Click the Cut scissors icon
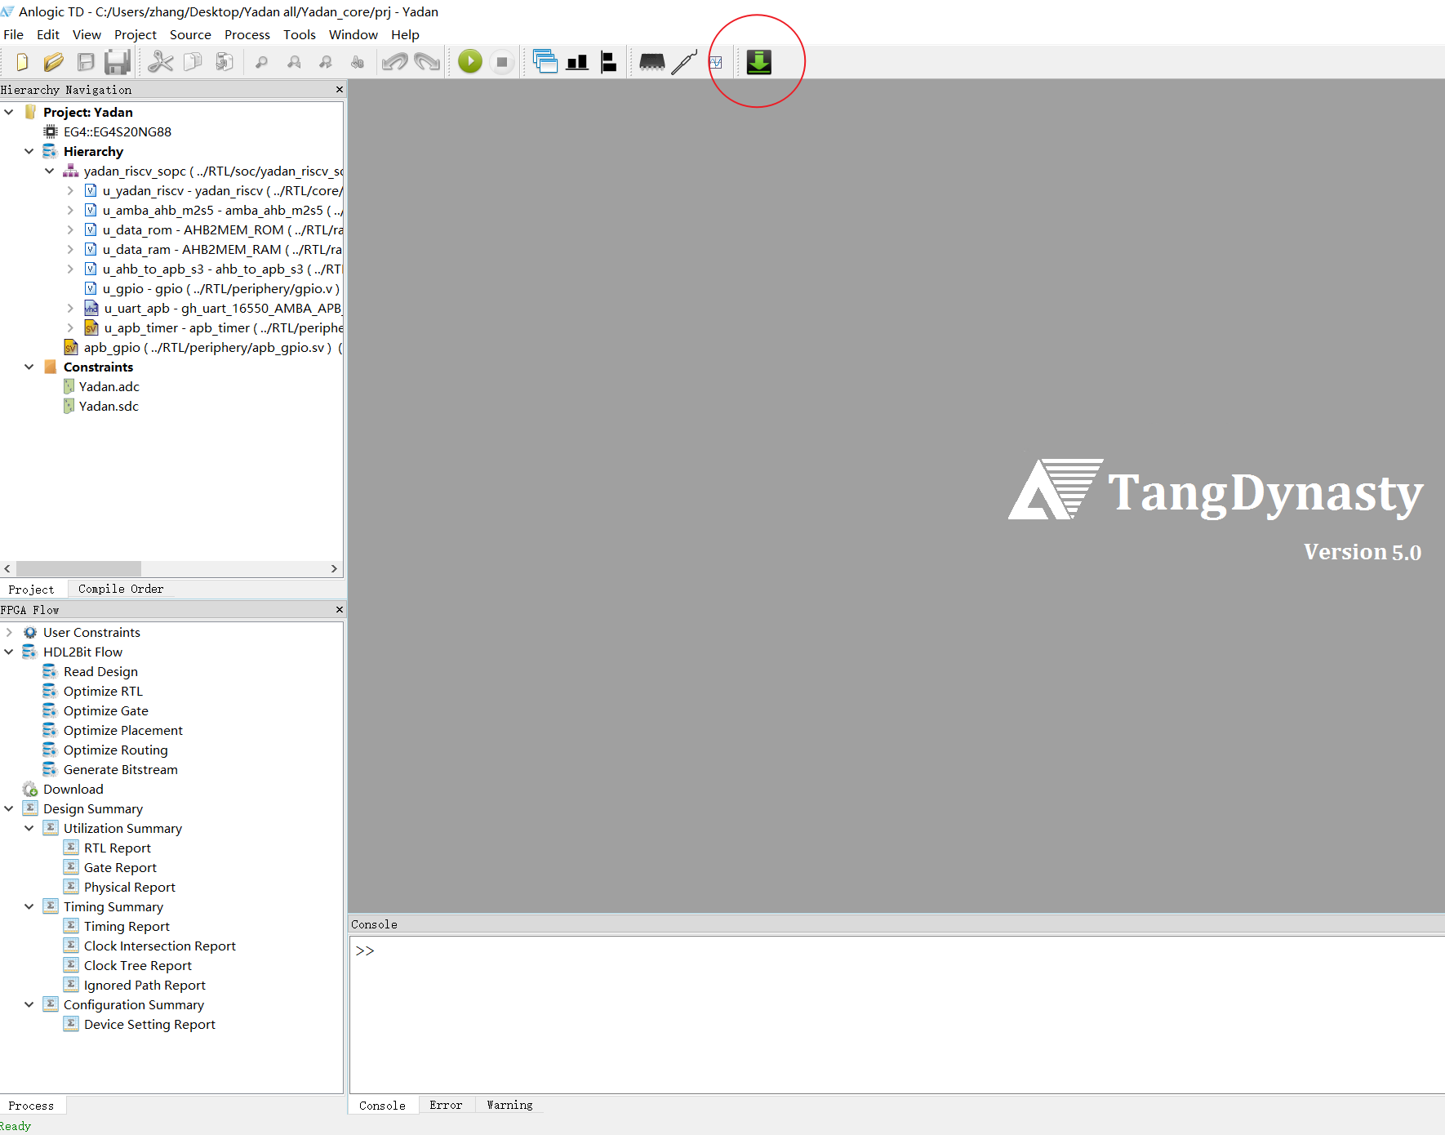 [x=161, y=62]
